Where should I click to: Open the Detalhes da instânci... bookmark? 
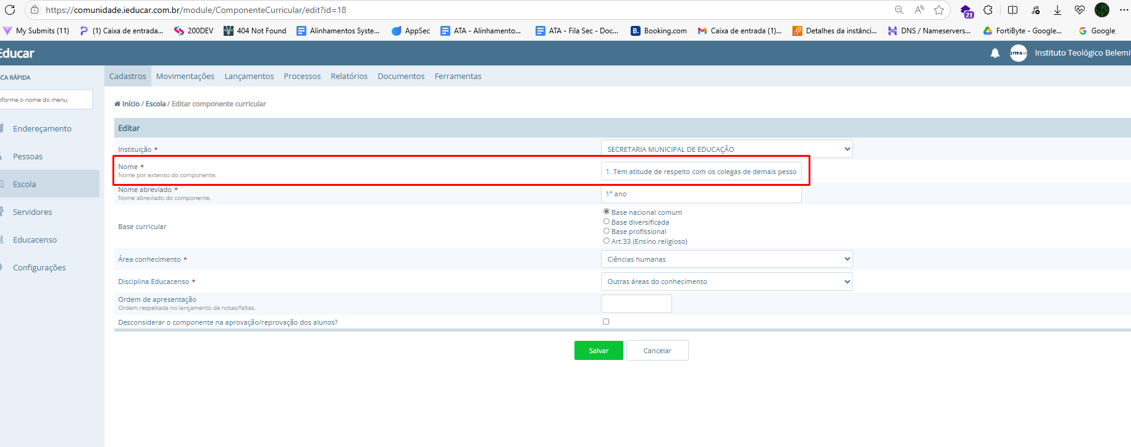pyautogui.click(x=835, y=31)
